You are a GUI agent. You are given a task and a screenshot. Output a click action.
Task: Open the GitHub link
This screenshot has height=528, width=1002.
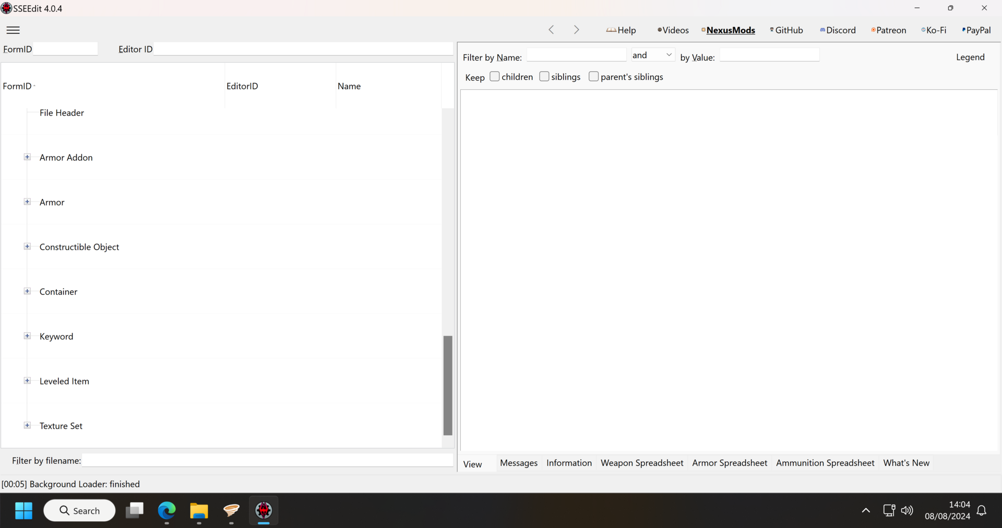coord(786,30)
